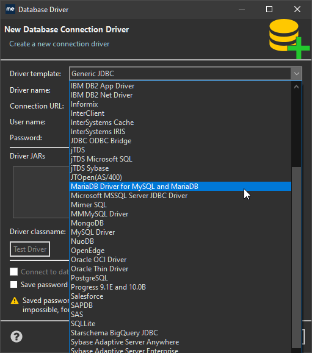Select Starschema BigQuery JDBC
312x353 pixels.
click(x=180, y=333)
